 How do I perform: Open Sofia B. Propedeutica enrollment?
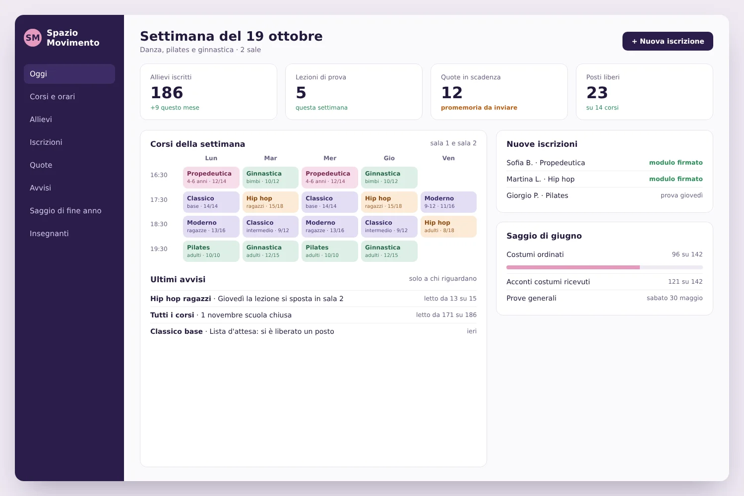(x=605, y=163)
